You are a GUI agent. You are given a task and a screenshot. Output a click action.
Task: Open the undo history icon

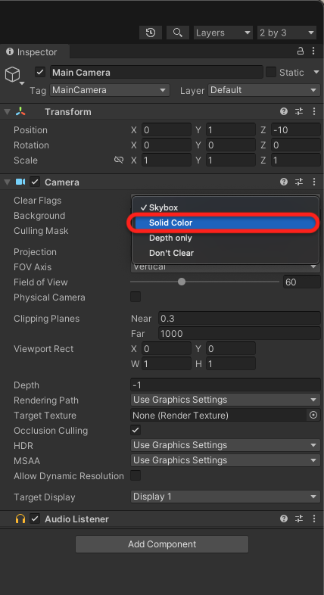151,33
